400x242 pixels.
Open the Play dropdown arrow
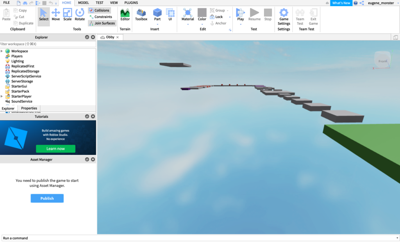pyautogui.click(x=241, y=25)
